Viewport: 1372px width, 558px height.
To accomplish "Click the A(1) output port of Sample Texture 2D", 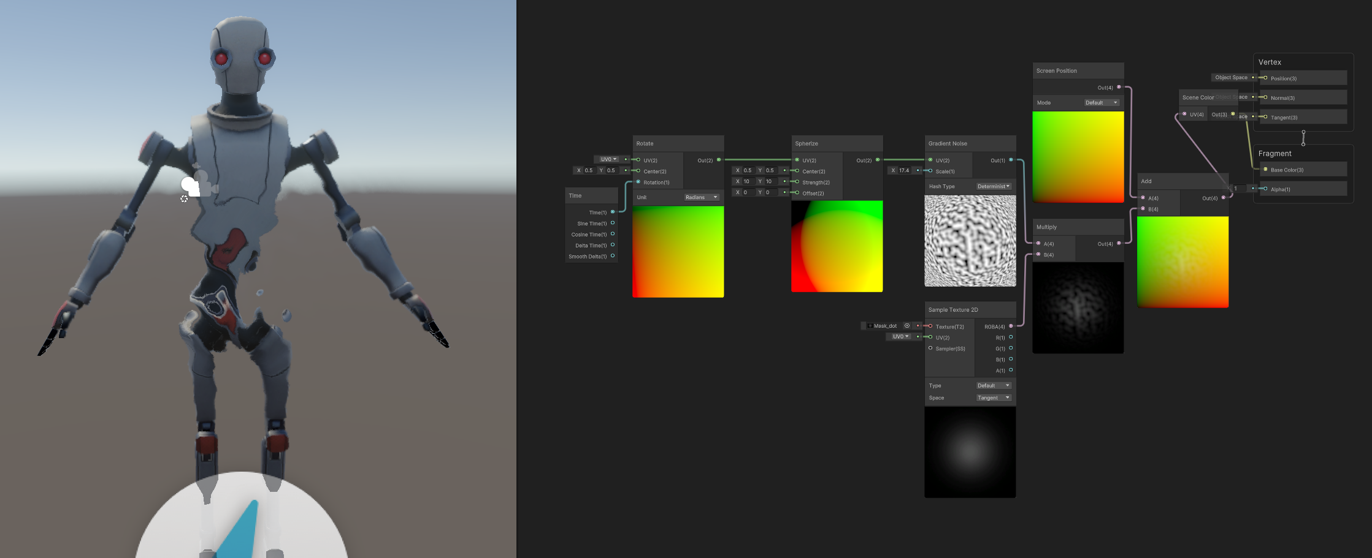I will pyautogui.click(x=1011, y=370).
